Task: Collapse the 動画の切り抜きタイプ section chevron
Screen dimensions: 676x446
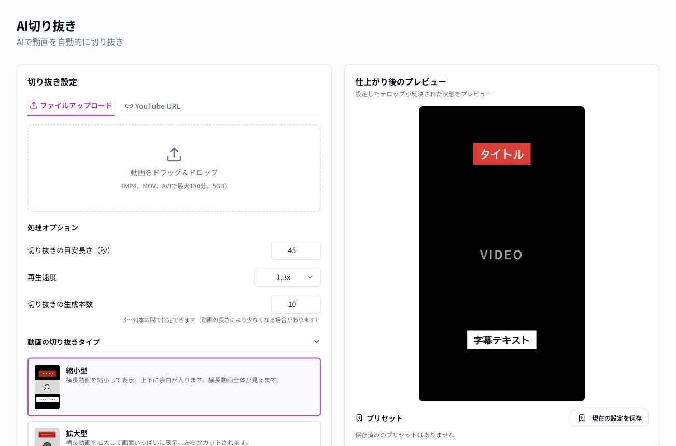Action: [x=317, y=342]
